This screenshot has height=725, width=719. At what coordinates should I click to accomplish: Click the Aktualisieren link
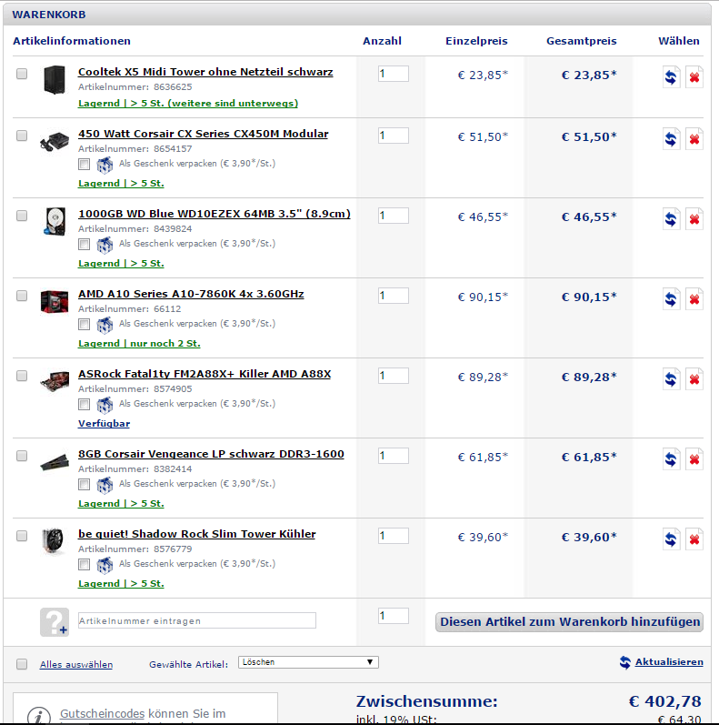point(669,661)
